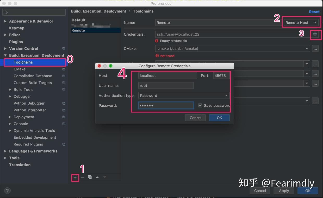Click the help question mark icon
Screen dimensions: 323x198
click(x=7, y=190)
